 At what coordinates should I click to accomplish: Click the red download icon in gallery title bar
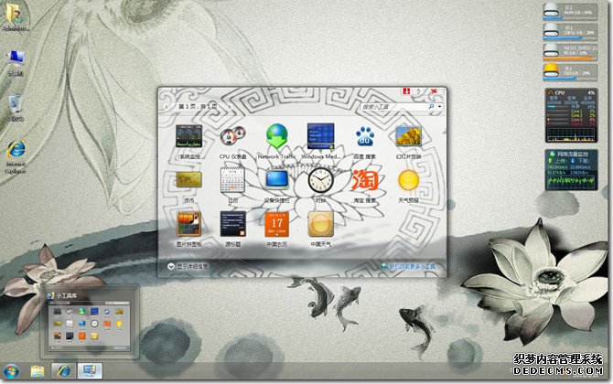(406, 91)
